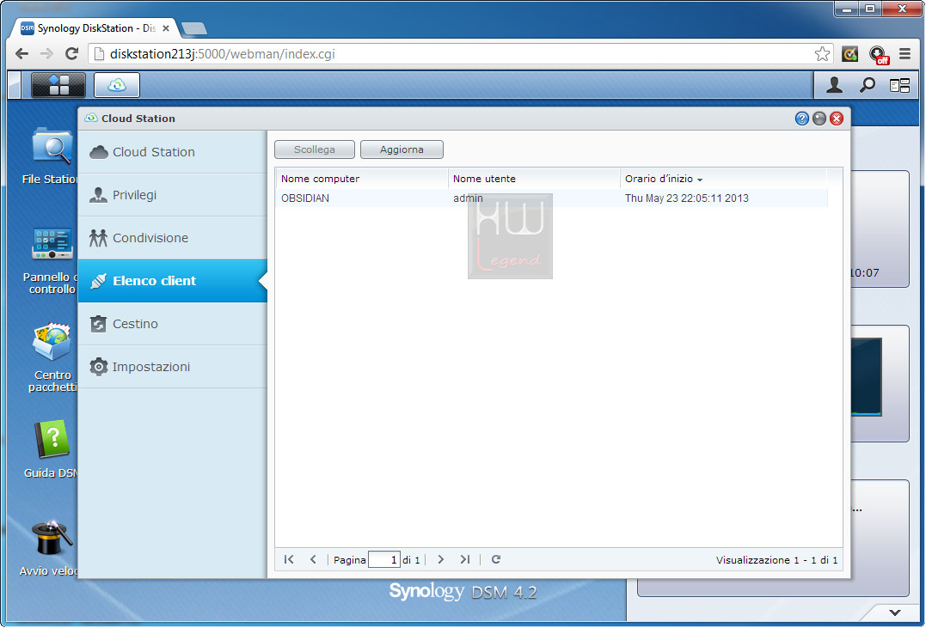Collapse widgets with bottom-right chevron
This screenshot has width=926, height=628.
coord(895,613)
